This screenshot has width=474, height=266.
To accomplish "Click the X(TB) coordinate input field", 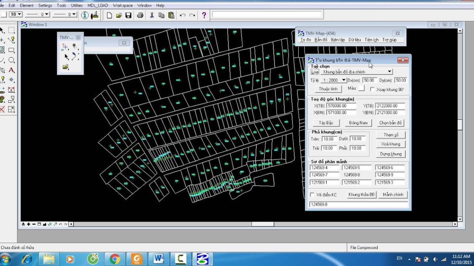I will pos(341,106).
